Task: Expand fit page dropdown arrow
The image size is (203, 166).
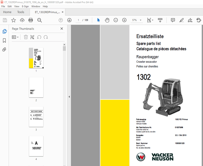Action: pos(153,20)
